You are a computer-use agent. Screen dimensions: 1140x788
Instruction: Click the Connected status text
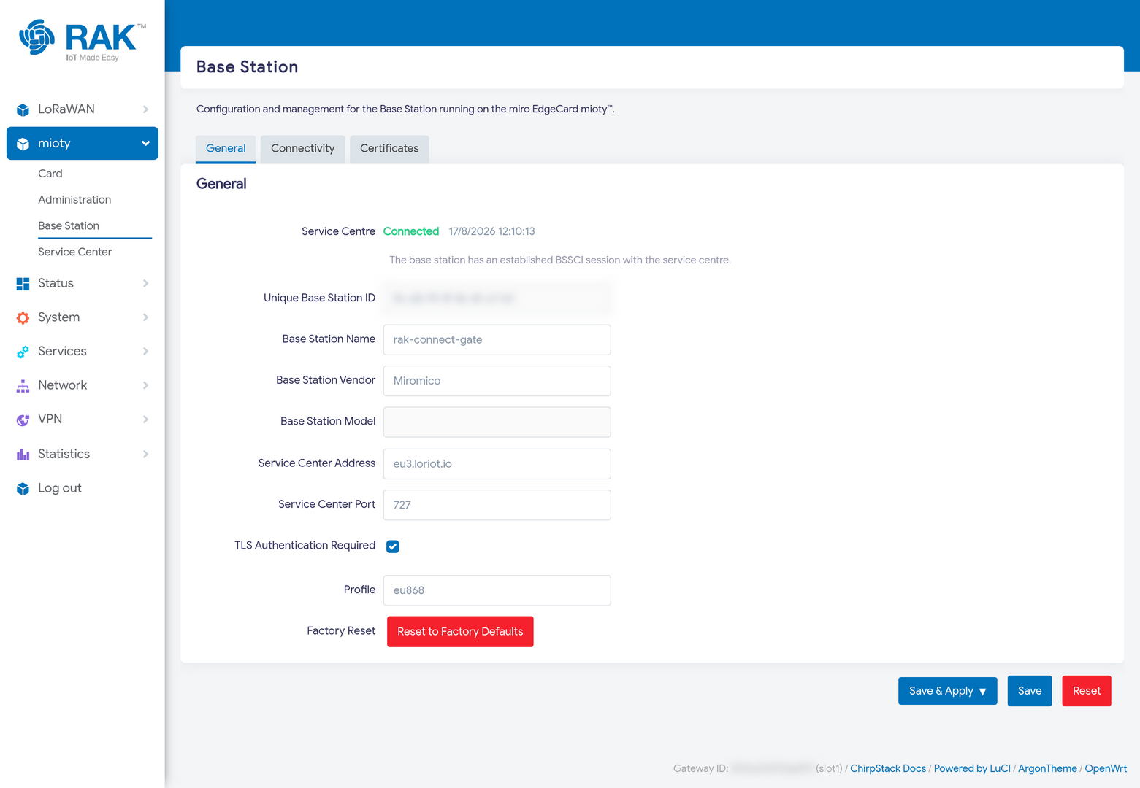411,231
